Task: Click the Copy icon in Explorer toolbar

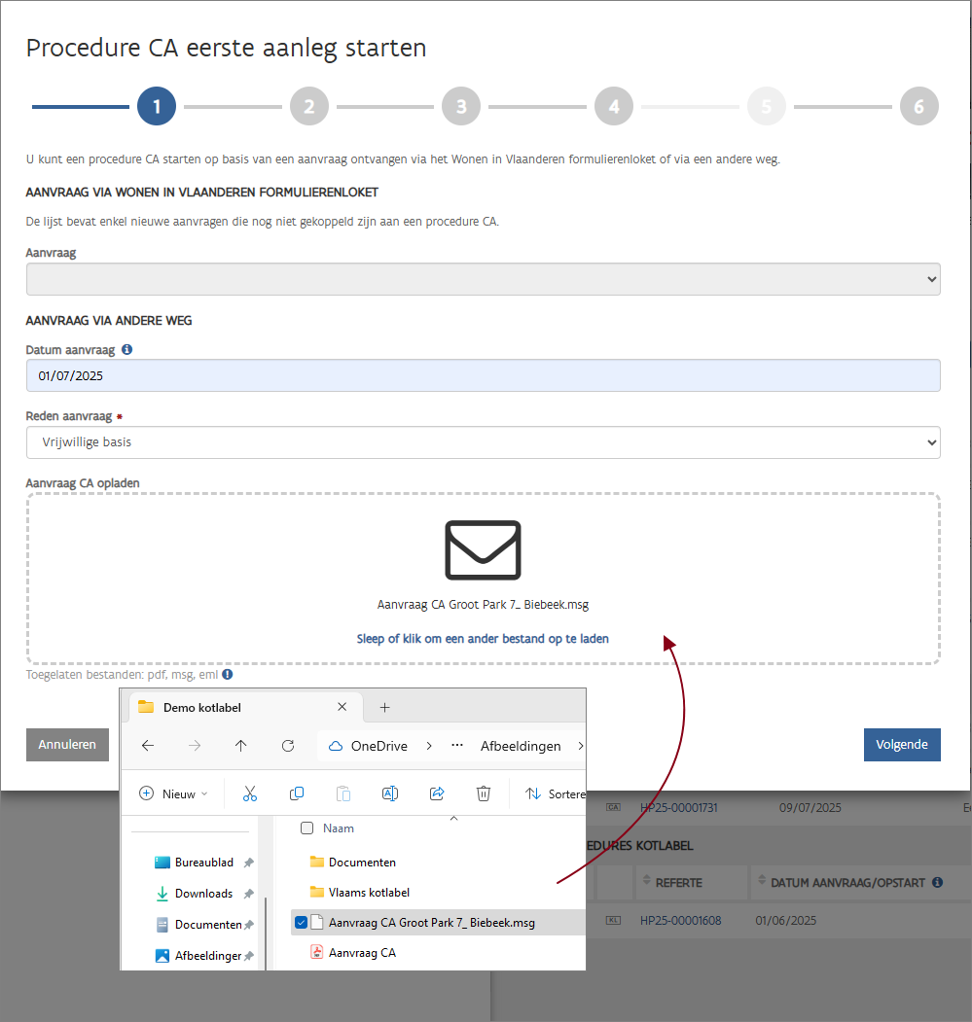Action: pos(297,793)
